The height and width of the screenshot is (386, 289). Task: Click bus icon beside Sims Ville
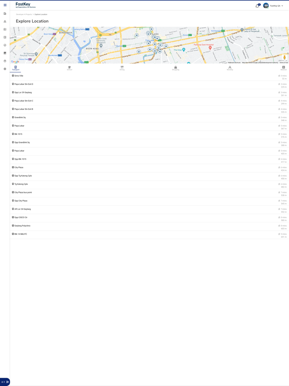tap(13, 76)
